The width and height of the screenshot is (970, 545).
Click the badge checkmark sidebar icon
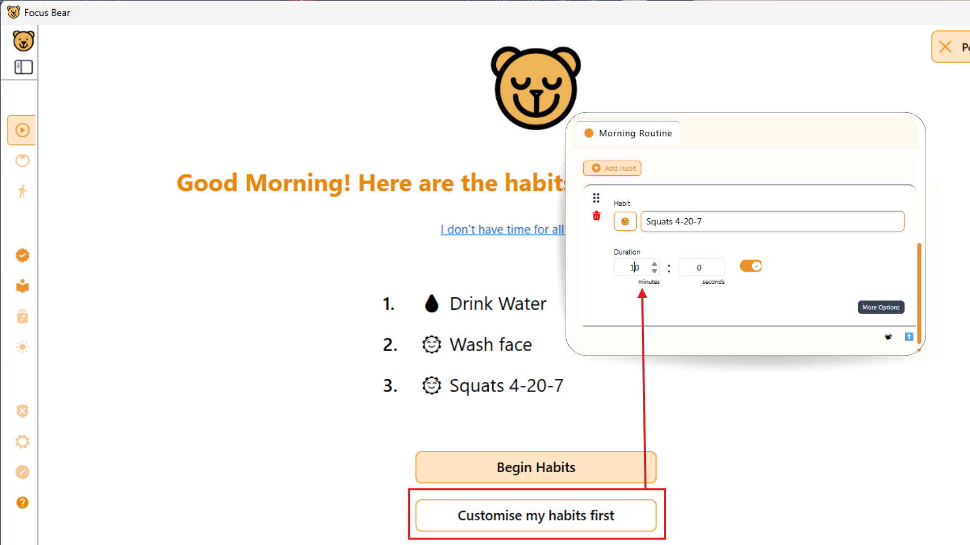(x=22, y=255)
